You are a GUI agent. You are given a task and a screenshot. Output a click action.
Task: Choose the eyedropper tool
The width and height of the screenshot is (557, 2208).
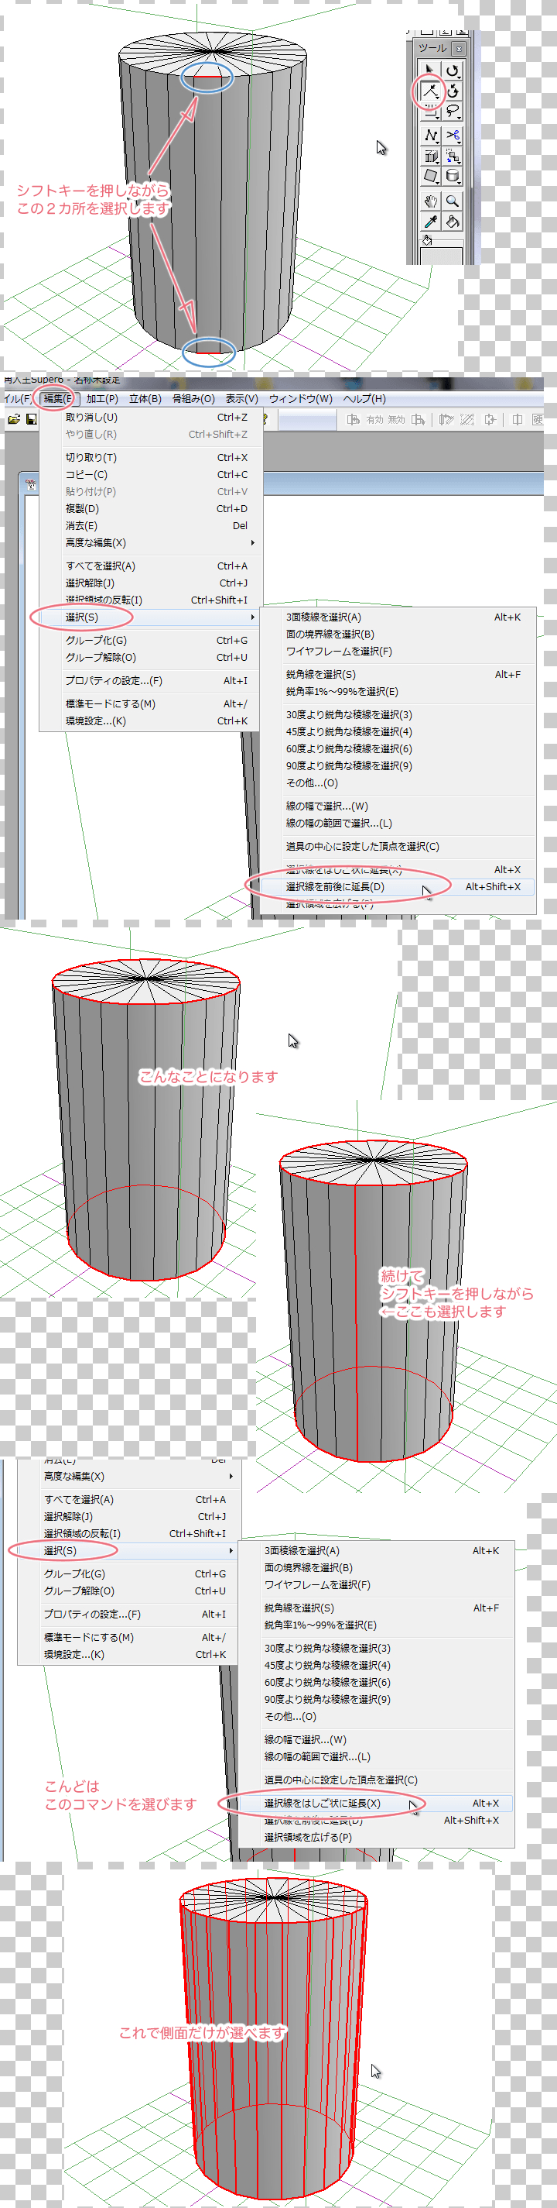click(x=430, y=222)
